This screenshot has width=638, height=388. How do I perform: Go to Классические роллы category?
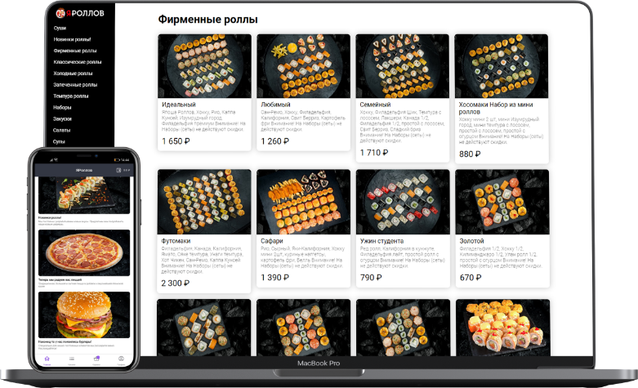click(x=78, y=62)
